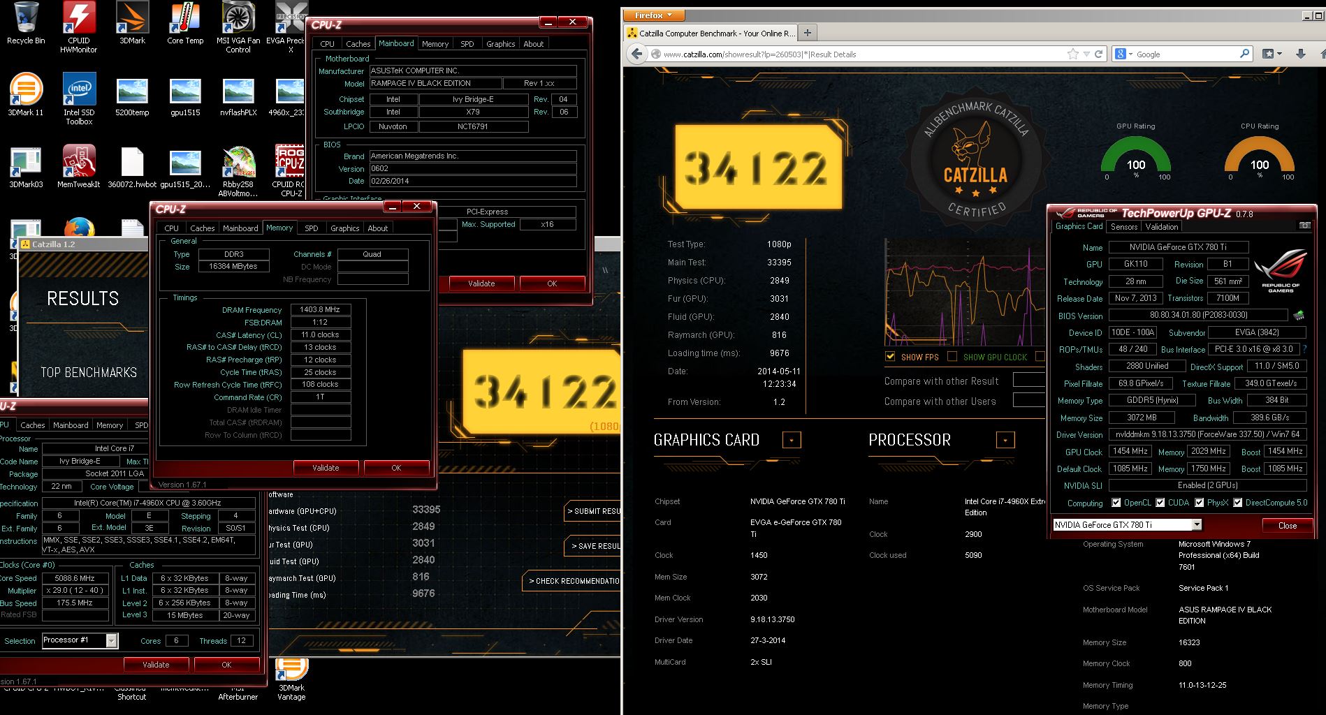Click Compare with other Result link

(x=941, y=381)
